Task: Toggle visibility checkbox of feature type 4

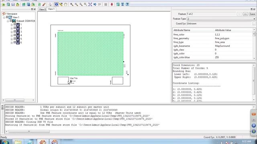Action: click(15, 35)
